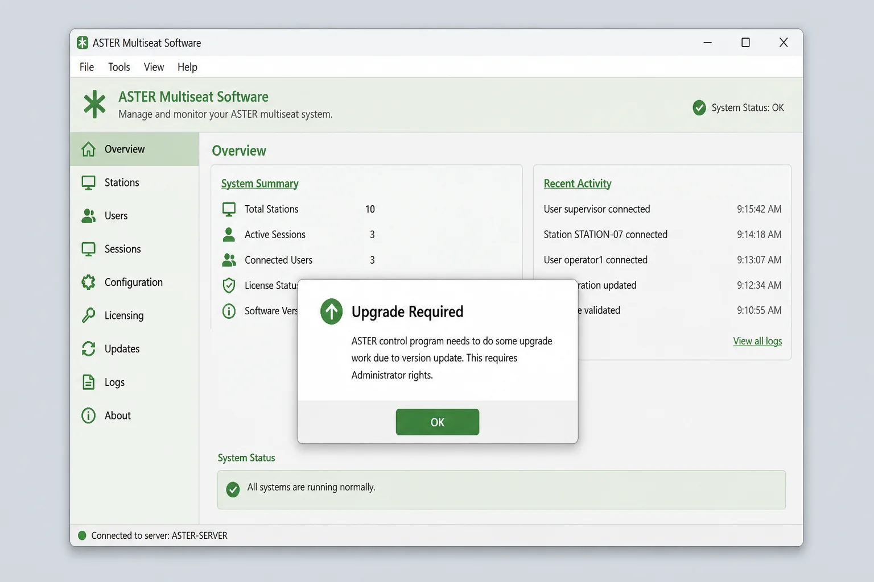Click the System Summary heading link
The width and height of the screenshot is (874, 582).
point(259,184)
